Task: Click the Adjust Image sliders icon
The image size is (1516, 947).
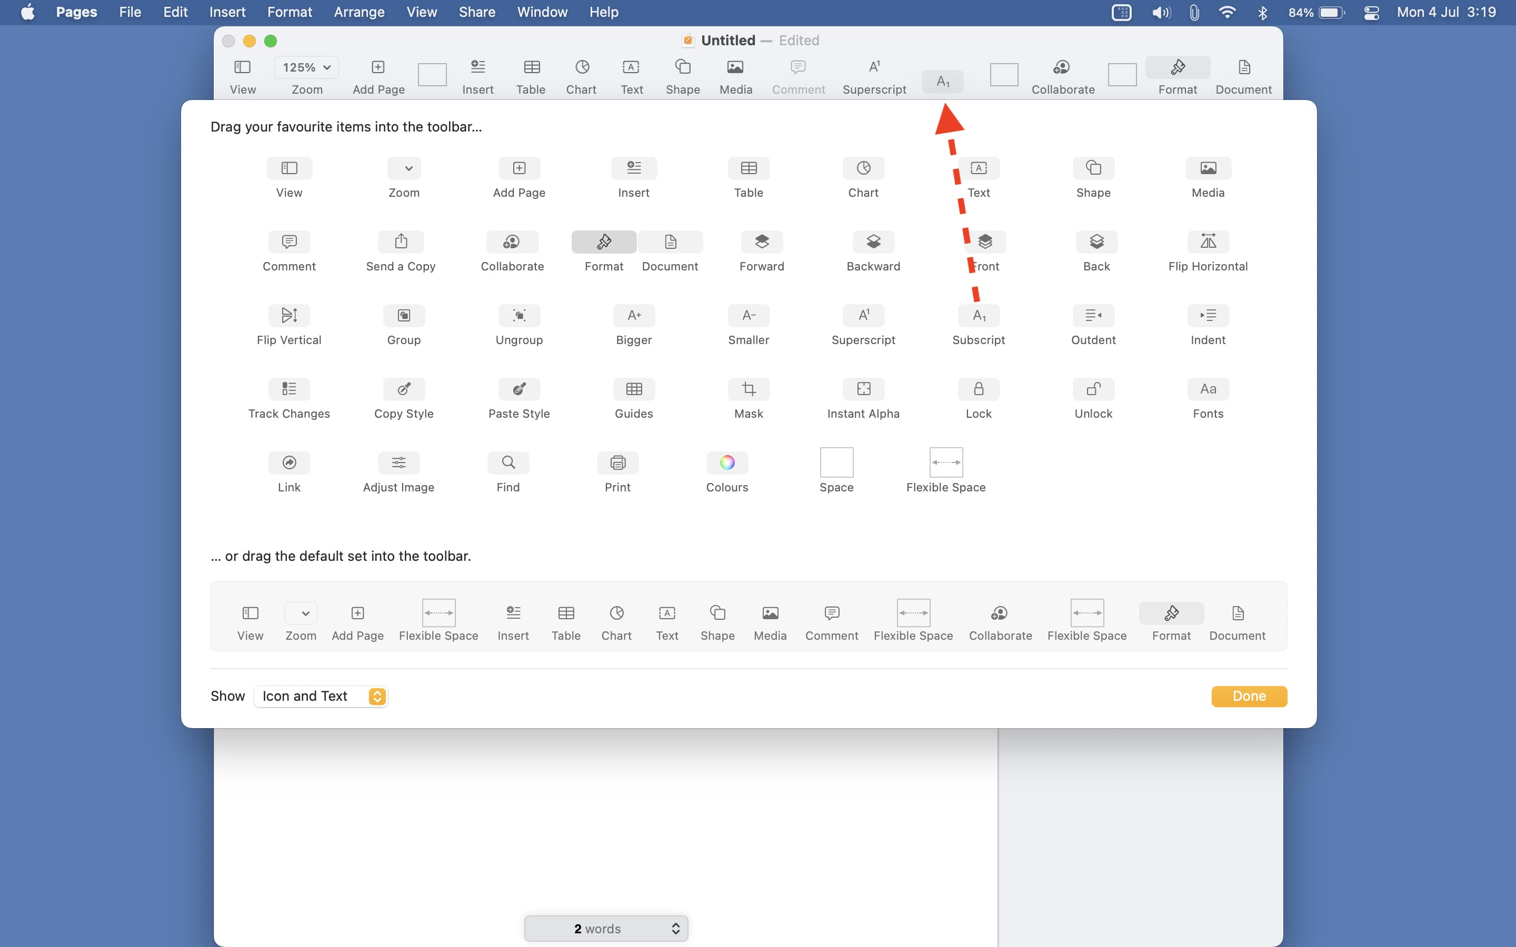Action: coord(398,463)
